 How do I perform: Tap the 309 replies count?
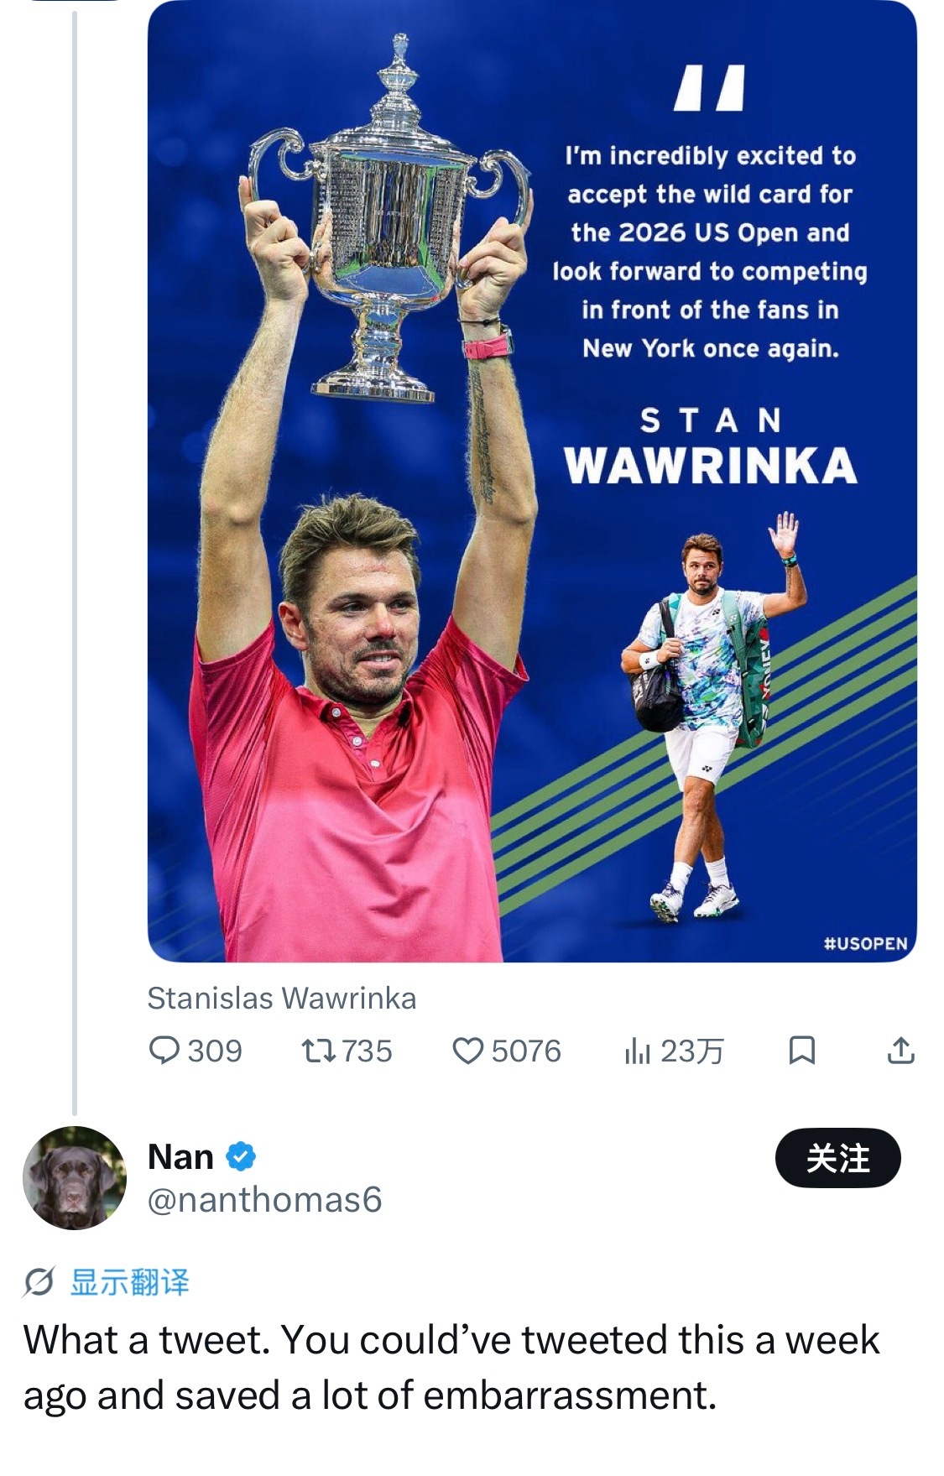tap(215, 1051)
